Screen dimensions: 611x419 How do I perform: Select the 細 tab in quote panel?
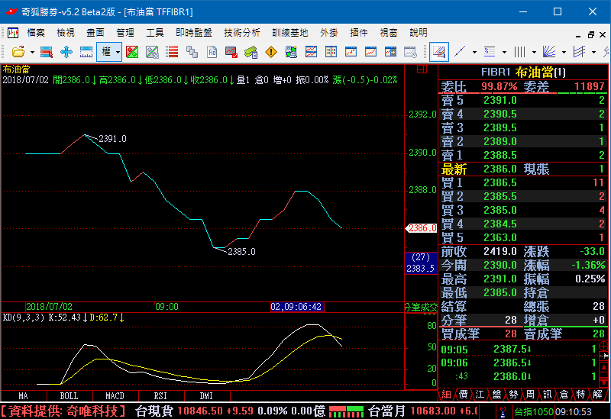tap(447, 395)
